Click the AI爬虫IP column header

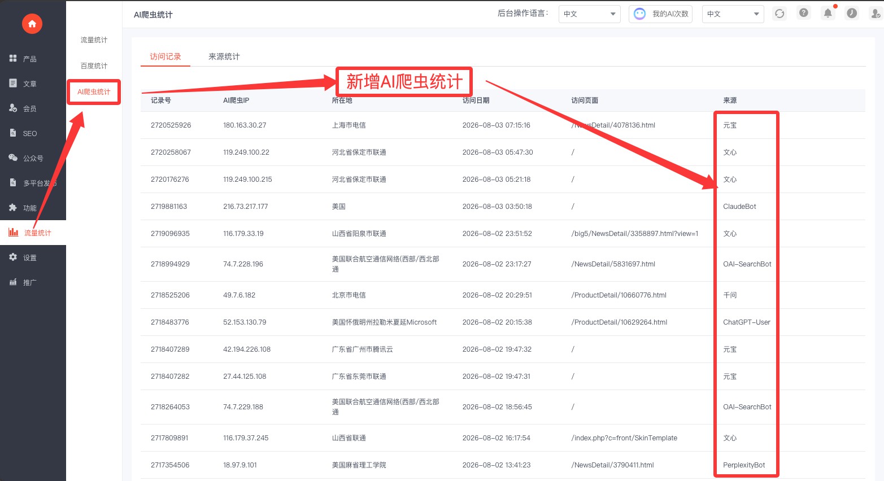pyautogui.click(x=236, y=100)
